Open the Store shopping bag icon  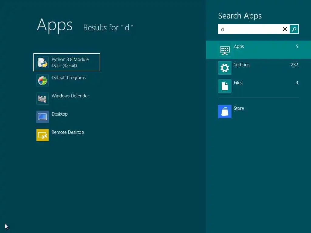[x=225, y=112]
